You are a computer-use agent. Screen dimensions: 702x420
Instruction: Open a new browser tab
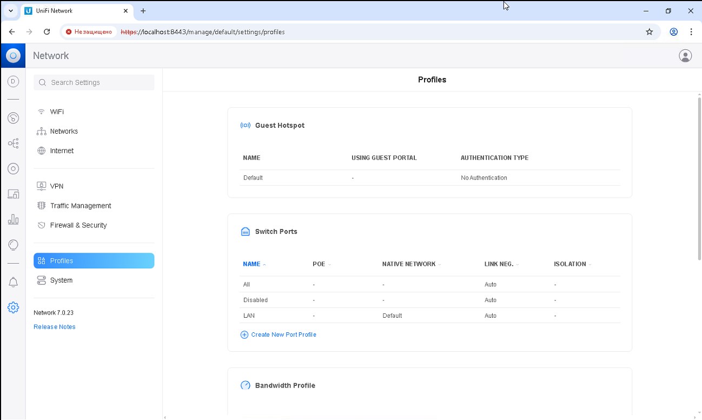coord(143,11)
